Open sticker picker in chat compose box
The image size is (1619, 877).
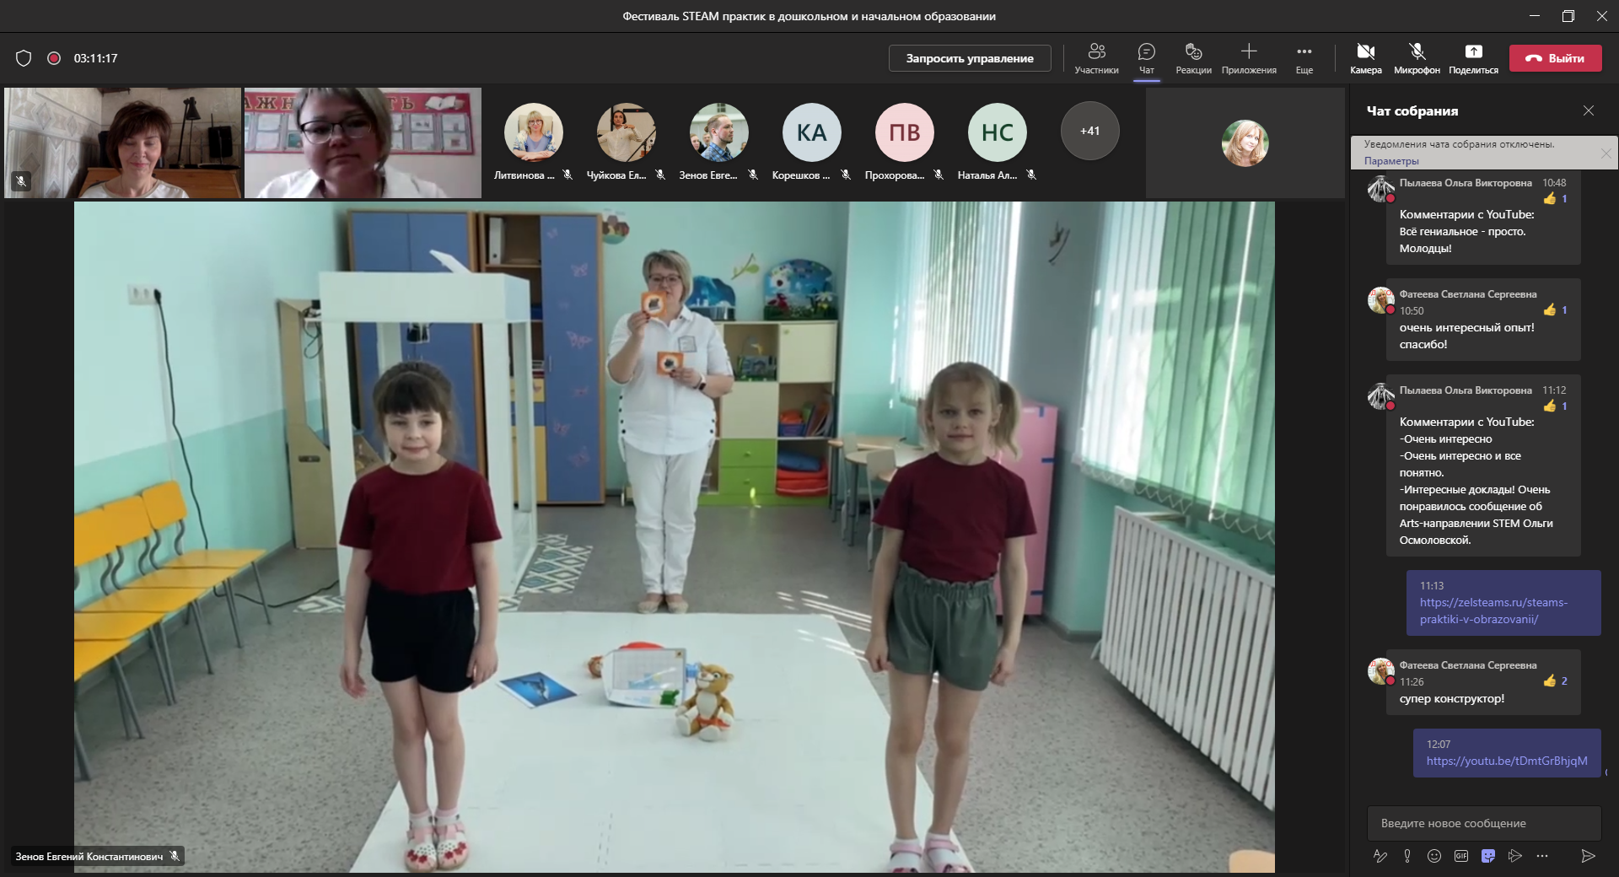pyautogui.click(x=1488, y=856)
